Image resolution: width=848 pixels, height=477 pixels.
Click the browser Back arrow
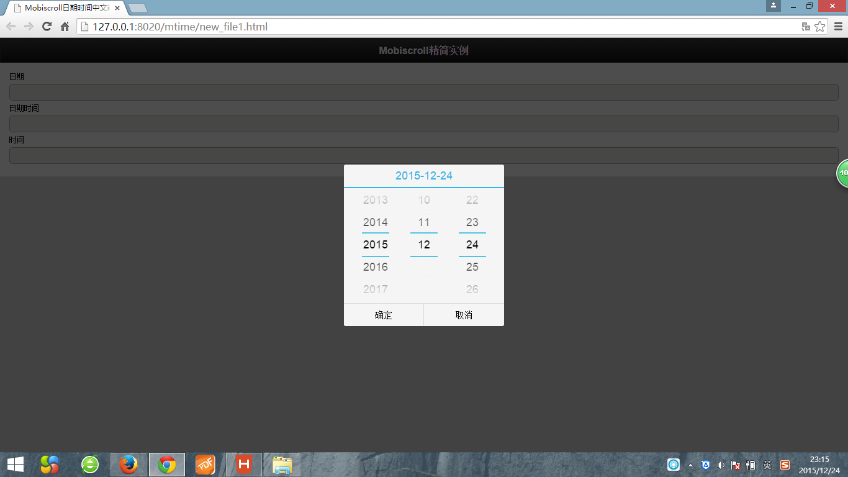[11, 27]
